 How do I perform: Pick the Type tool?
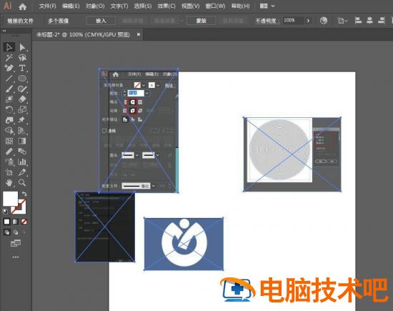tap(22, 68)
